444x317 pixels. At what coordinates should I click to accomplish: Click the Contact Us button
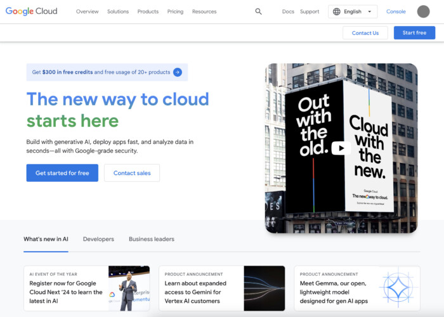click(365, 33)
